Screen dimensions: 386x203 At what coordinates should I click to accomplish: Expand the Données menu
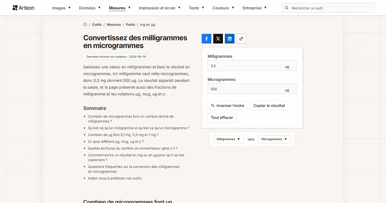(x=90, y=8)
